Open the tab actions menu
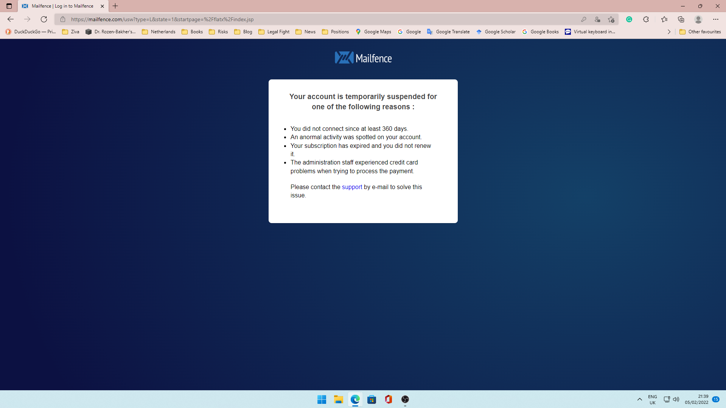 (x=9, y=6)
